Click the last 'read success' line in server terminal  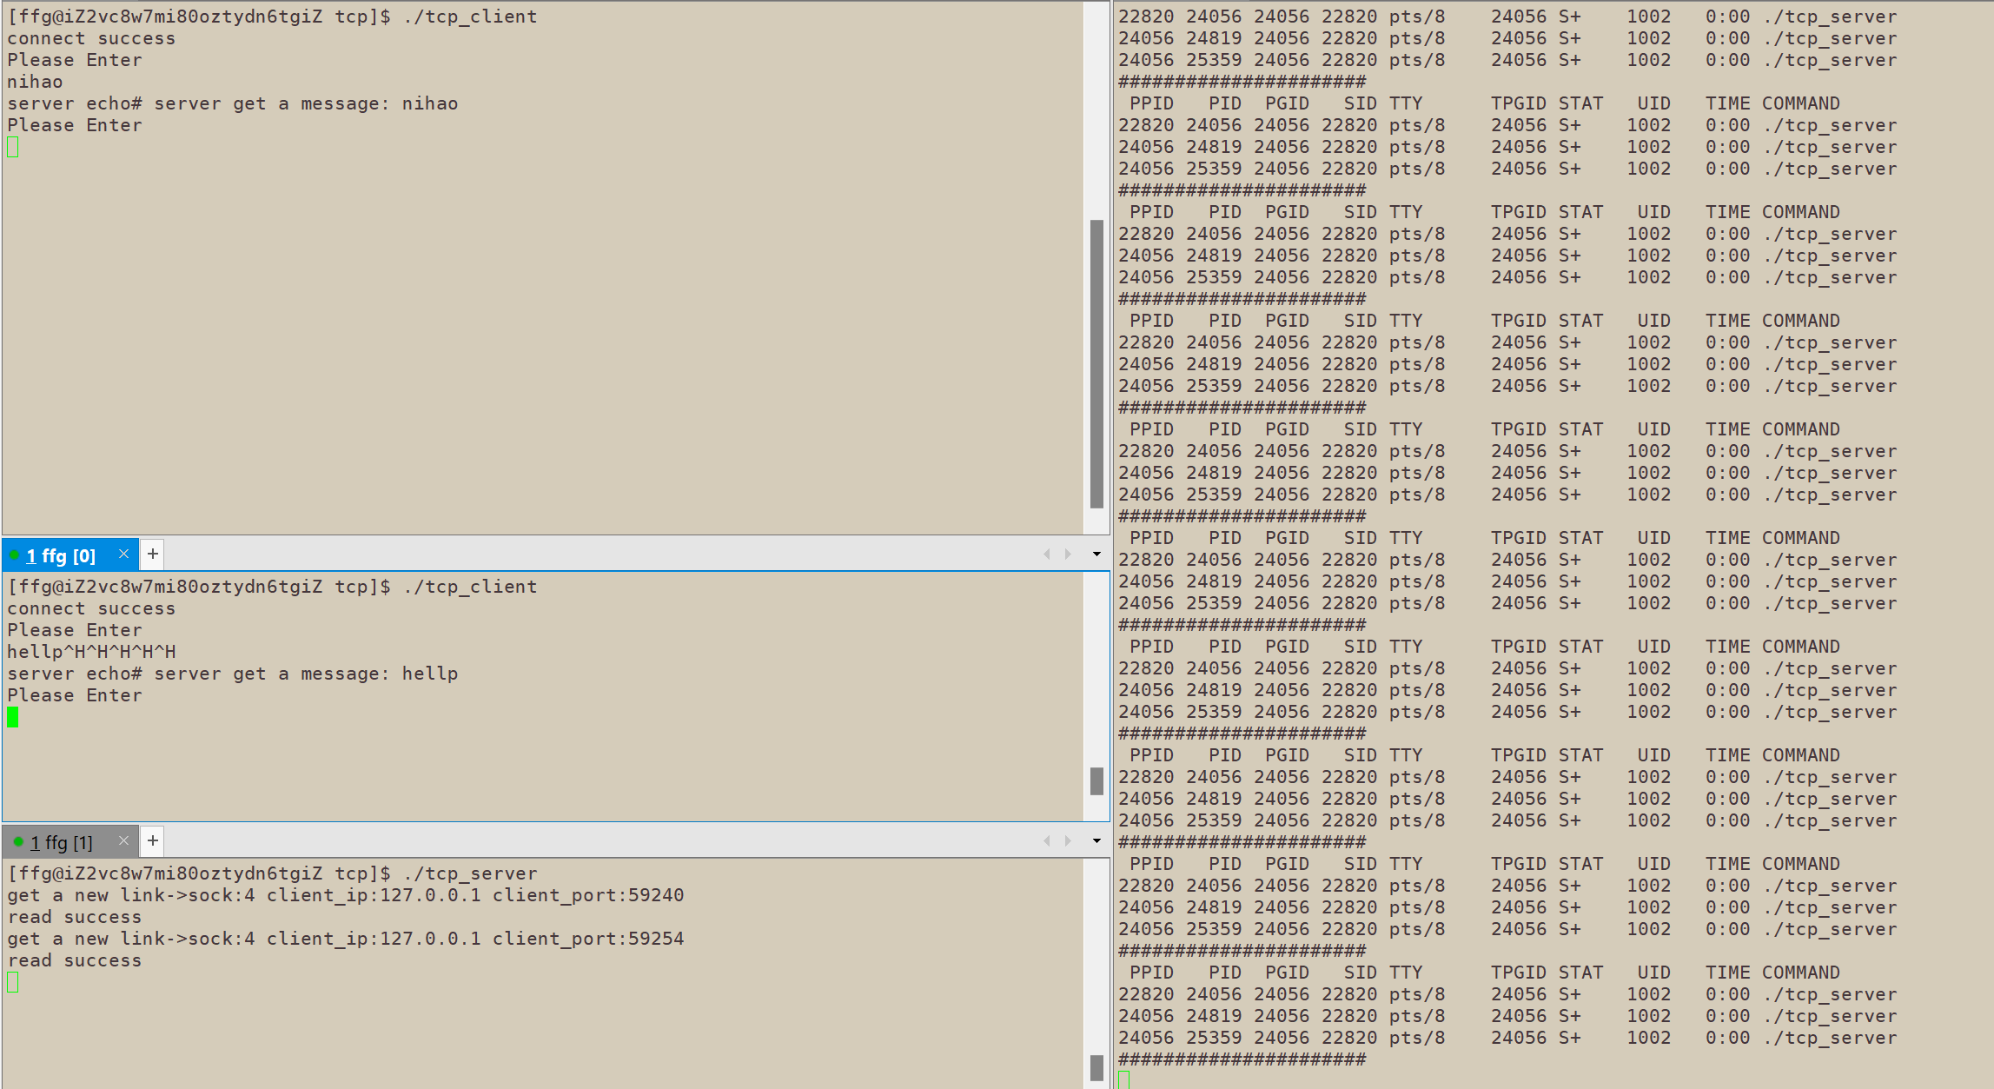[75, 960]
